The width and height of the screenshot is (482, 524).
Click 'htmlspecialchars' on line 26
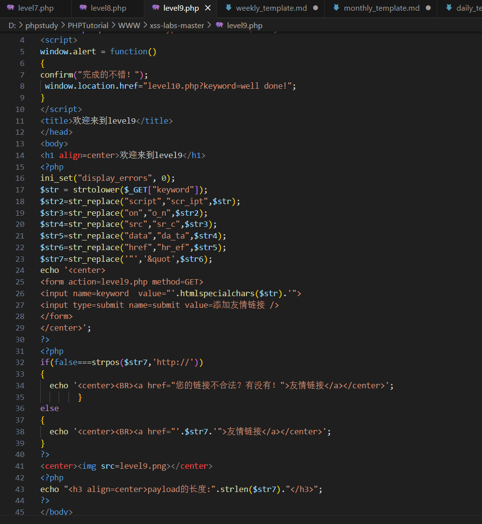[218, 293]
